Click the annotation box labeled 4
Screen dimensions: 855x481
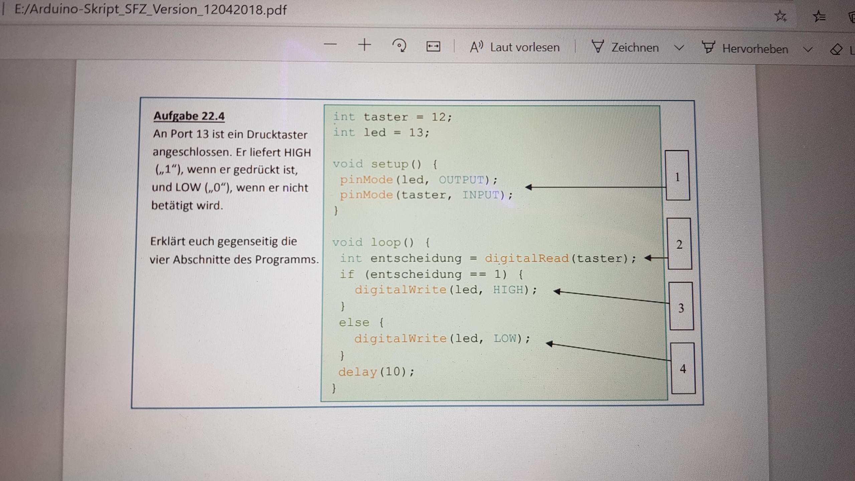click(682, 369)
